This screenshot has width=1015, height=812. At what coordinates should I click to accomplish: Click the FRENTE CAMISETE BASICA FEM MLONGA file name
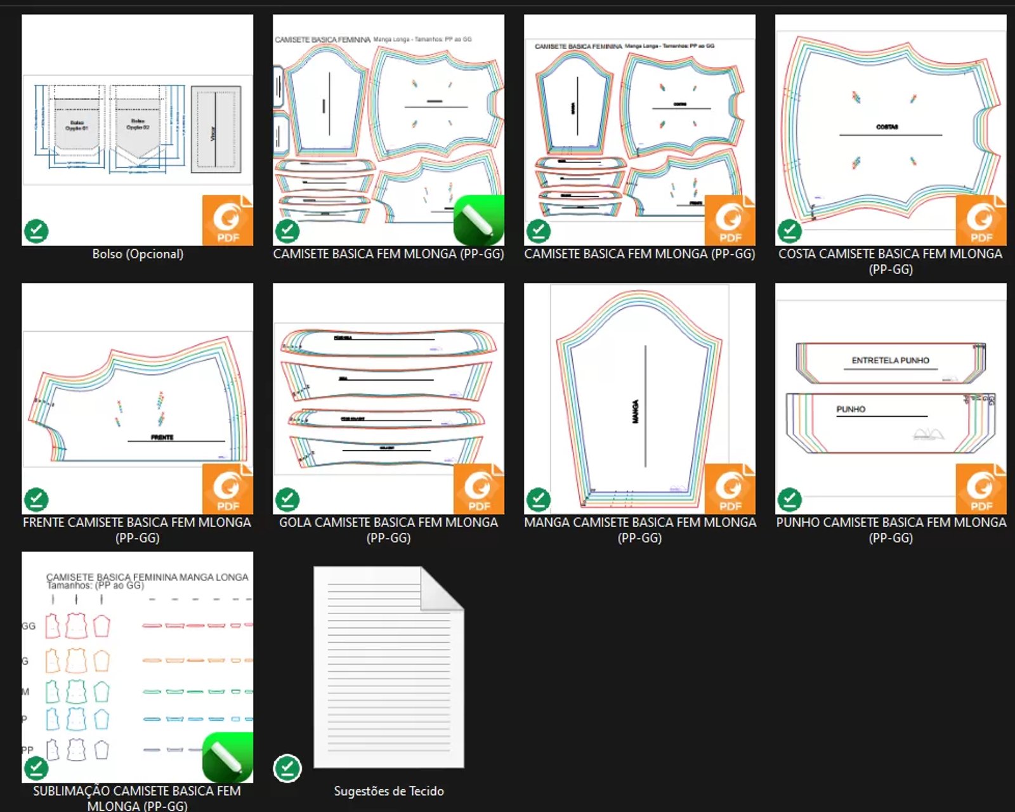137,530
